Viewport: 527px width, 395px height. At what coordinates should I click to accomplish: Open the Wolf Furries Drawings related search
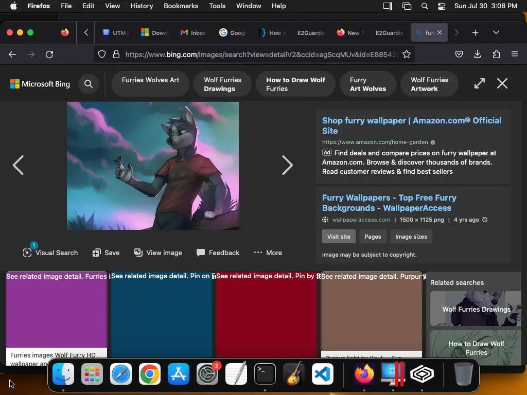coord(476,309)
